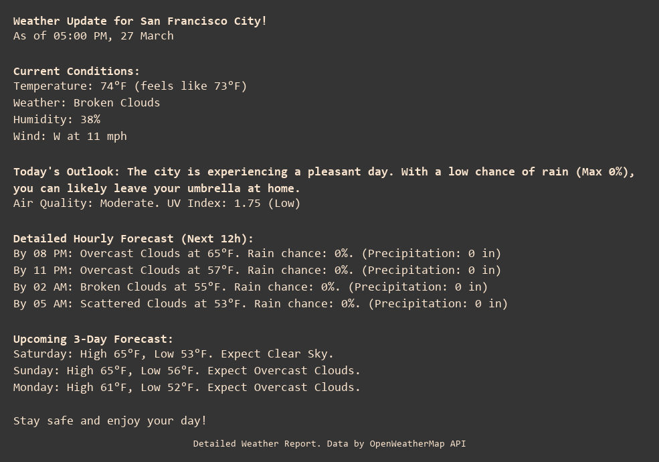Click the "As of 05:00 PM, 27 March" timestamp

[x=93, y=35]
